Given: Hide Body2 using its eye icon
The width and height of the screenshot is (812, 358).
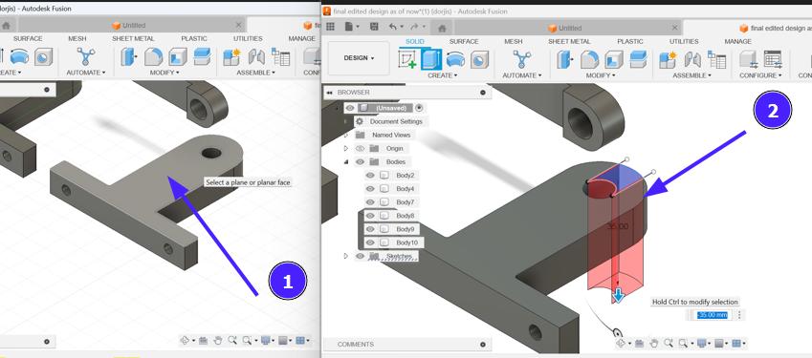Looking at the screenshot, I should coord(370,175).
